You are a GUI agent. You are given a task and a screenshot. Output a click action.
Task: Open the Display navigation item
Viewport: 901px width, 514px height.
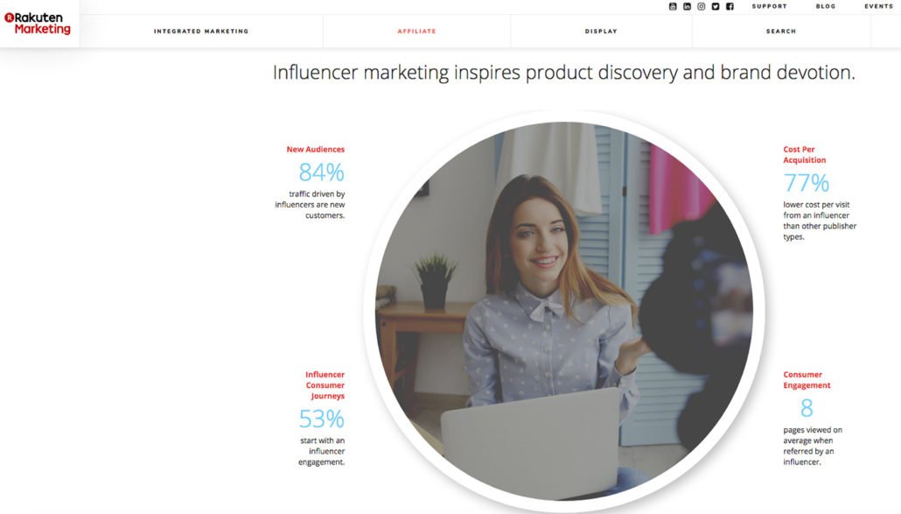[x=601, y=31]
